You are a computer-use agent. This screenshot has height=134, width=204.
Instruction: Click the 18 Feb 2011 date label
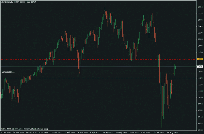click(x=70, y=133)
